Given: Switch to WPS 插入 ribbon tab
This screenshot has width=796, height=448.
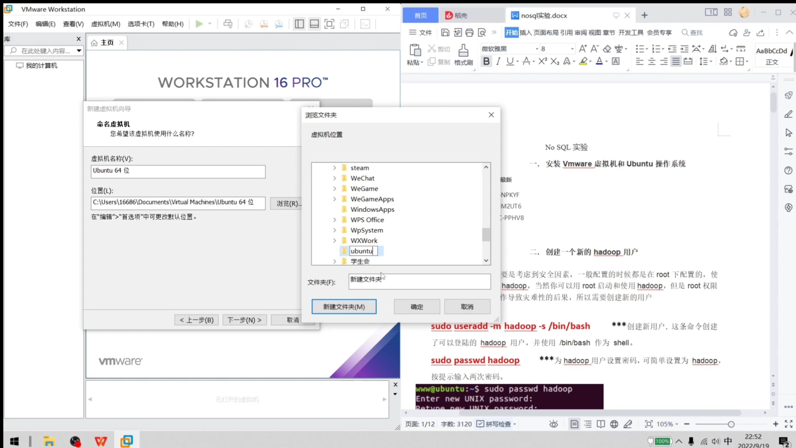Looking at the screenshot, I should pos(525,32).
